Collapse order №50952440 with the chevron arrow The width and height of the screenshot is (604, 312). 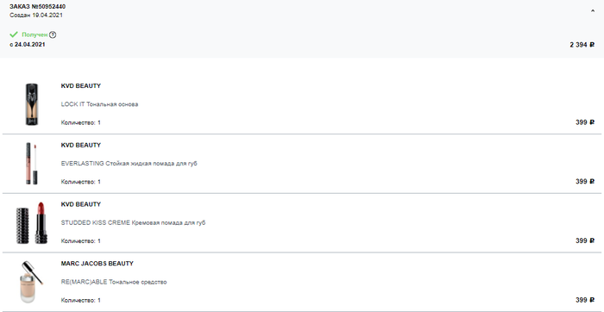(x=593, y=11)
